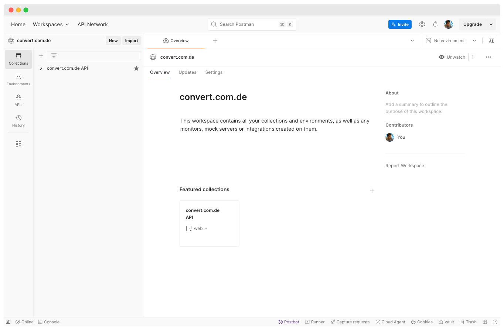504x330 pixels.
Task: Open Cookies manager
Action: [422, 322]
